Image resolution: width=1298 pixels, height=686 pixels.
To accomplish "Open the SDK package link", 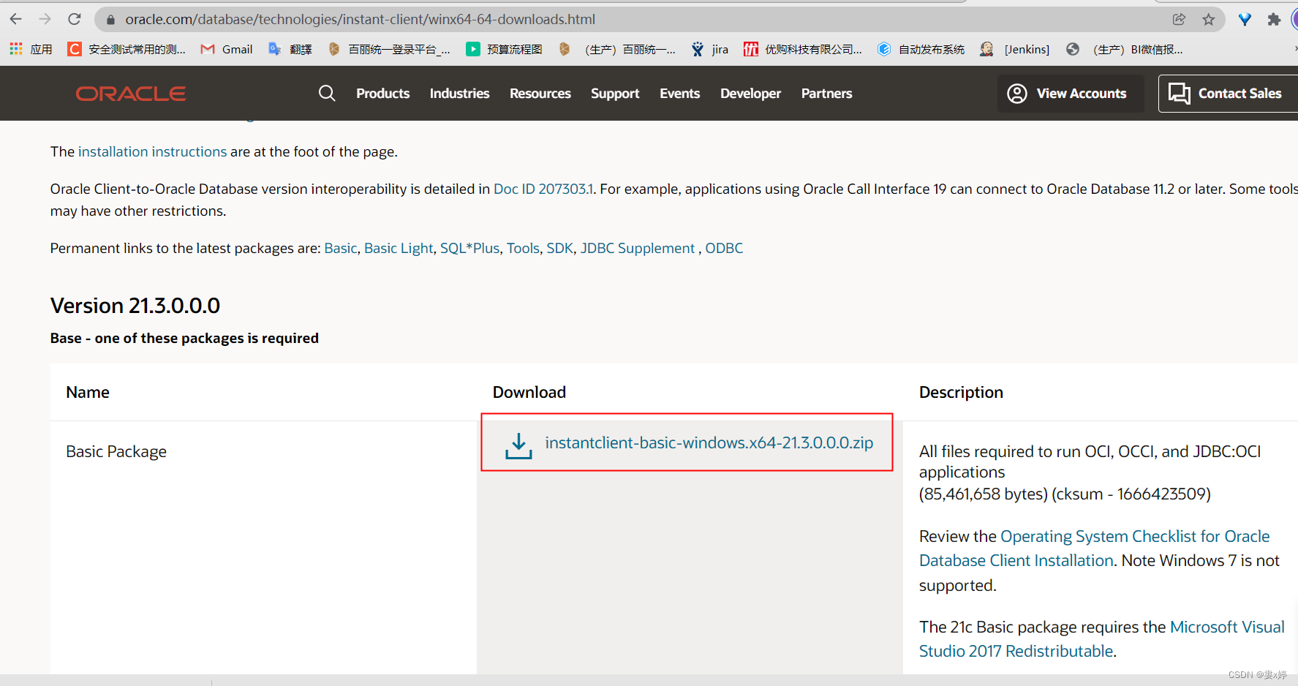I will click(x=559, y=248).
